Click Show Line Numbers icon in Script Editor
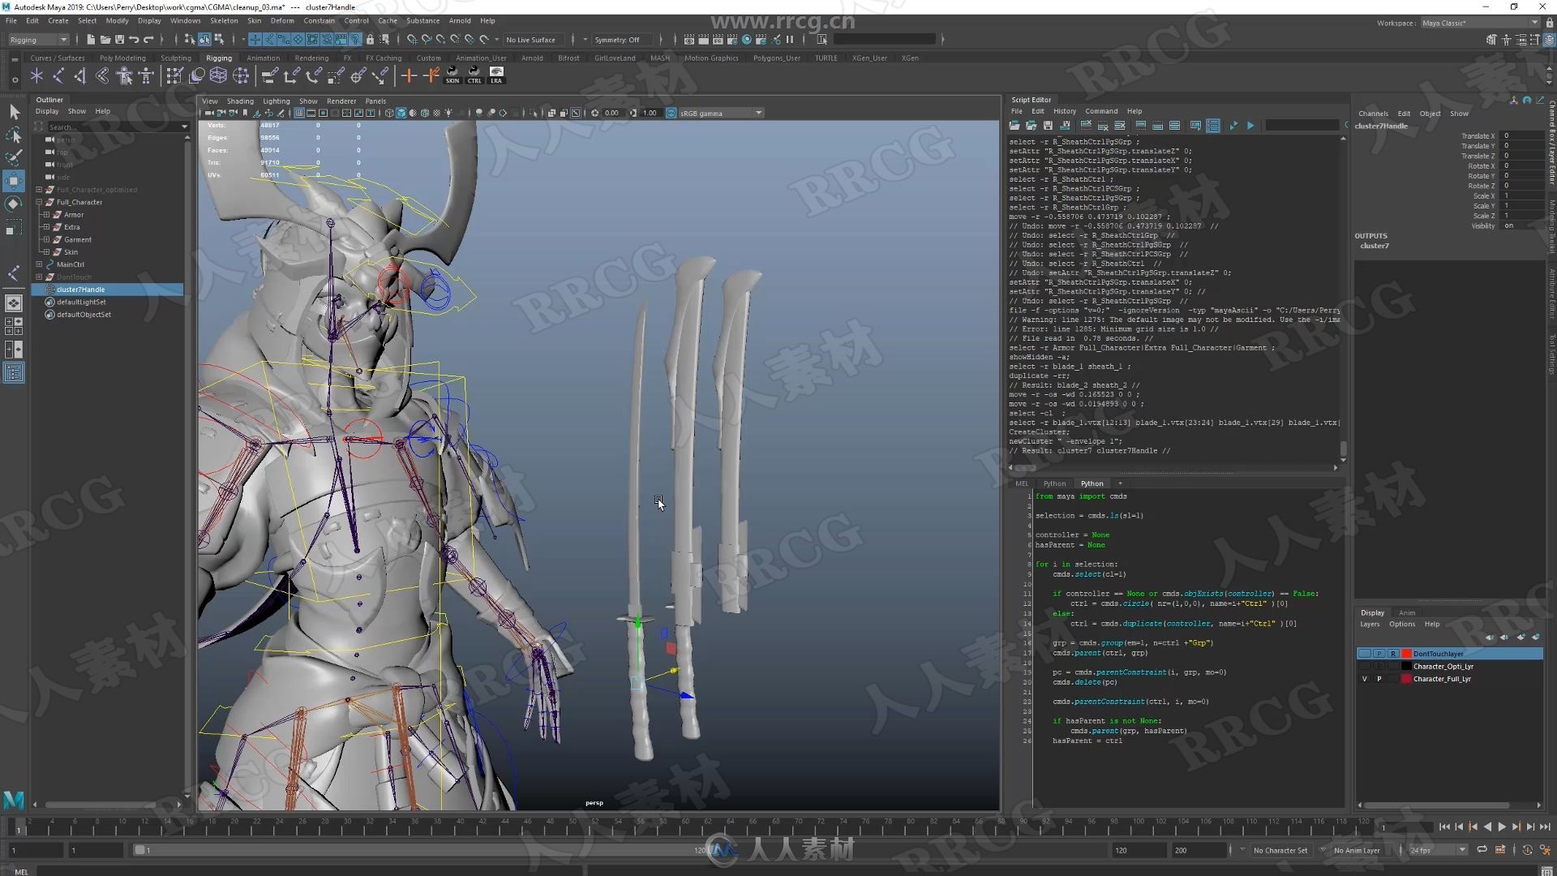This screenshot has width=1557, height=876. [1213, 126]
